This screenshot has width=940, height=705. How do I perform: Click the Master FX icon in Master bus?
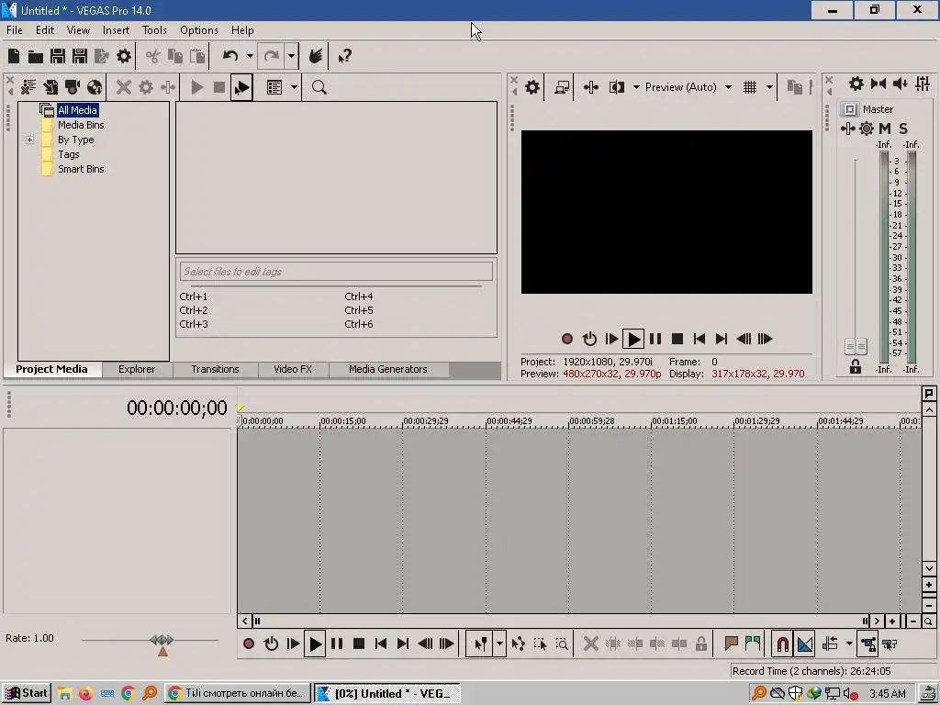pos(847,129)
